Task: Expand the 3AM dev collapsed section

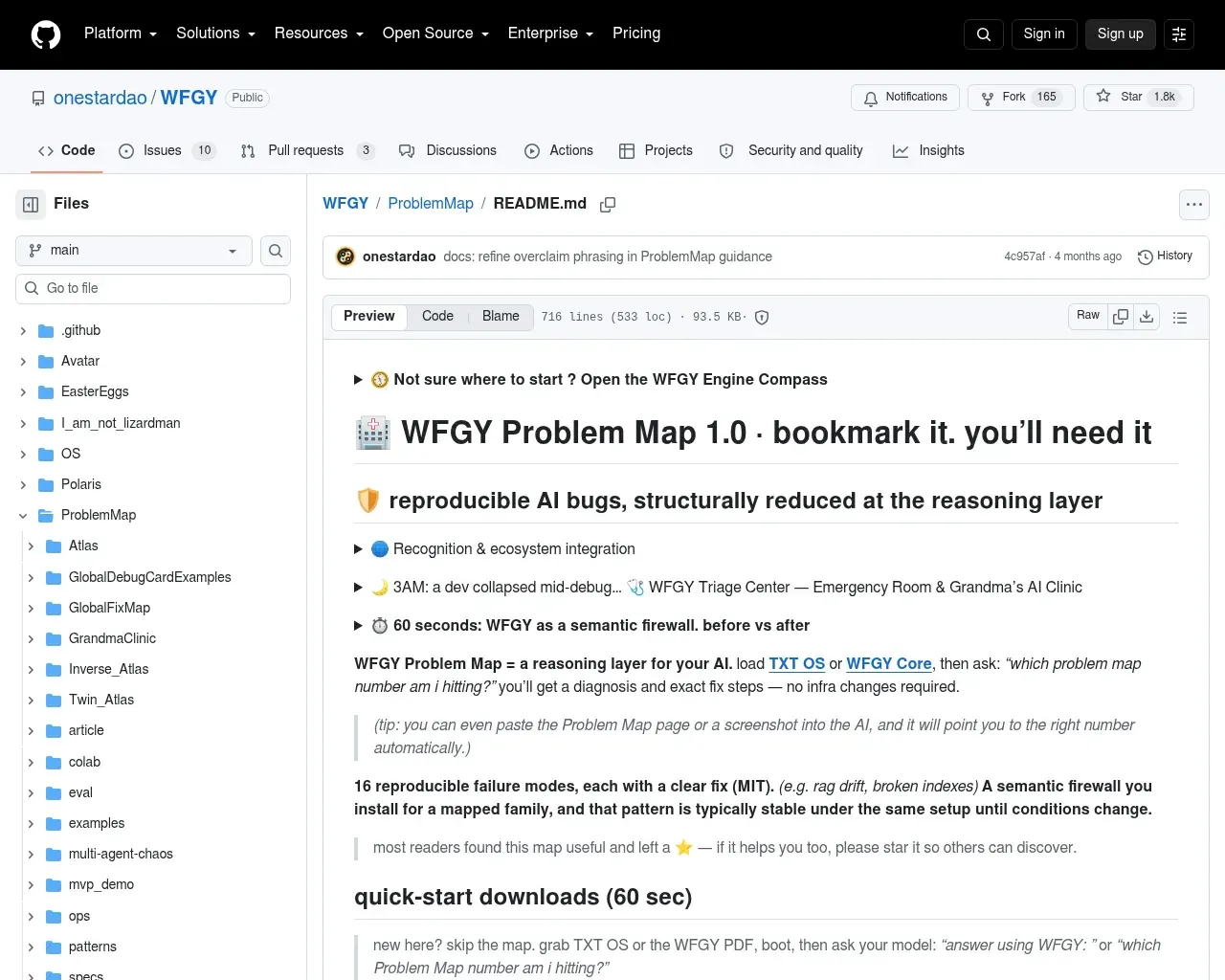Action: (x=718, y=588)
